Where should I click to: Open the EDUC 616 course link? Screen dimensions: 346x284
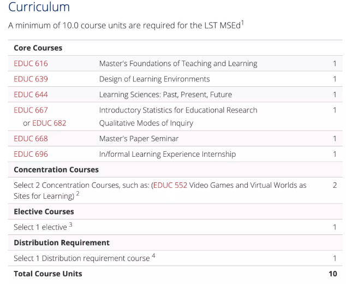coord(31,64)
